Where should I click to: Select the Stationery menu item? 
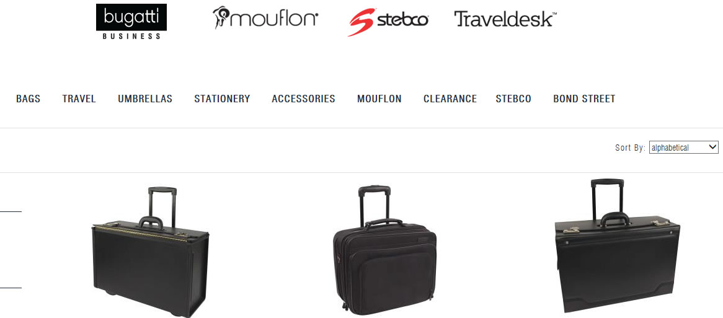[222, 99]
